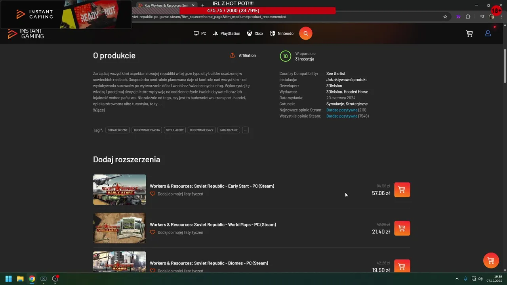Click the World Maps DLC thumbnail
The width and height of the screenshot is (507, 285).
click(120, 228)
